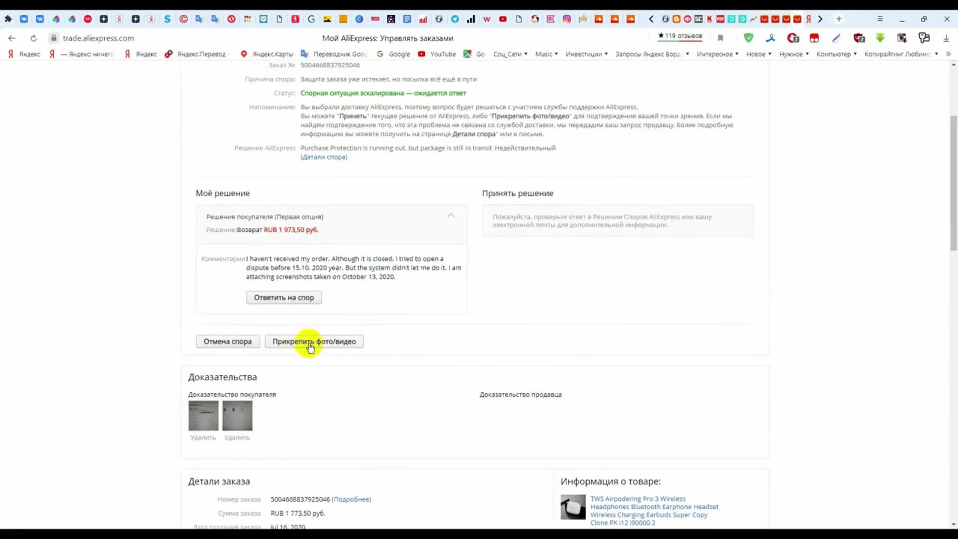Click the AliExpress favicon in address bar

pyautogui.click(x=55, y=37)
